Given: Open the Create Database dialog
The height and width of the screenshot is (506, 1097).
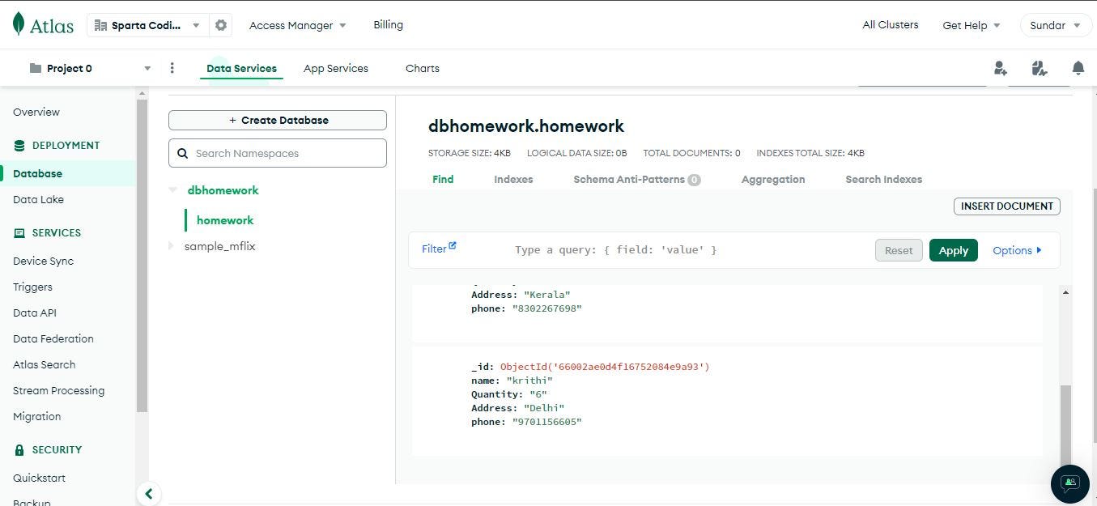Looking at the screenshot, I should (277, 119).
